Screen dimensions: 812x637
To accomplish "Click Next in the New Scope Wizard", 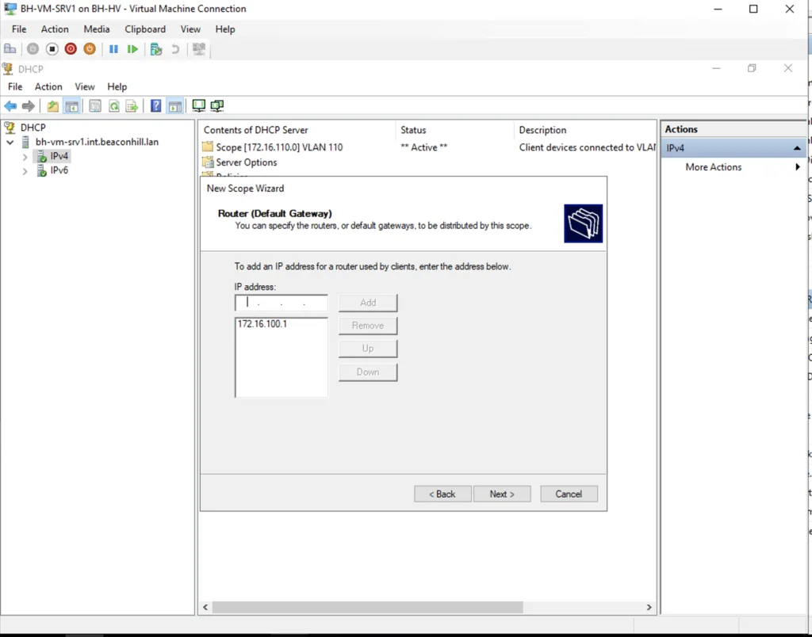I will [502, 494].
